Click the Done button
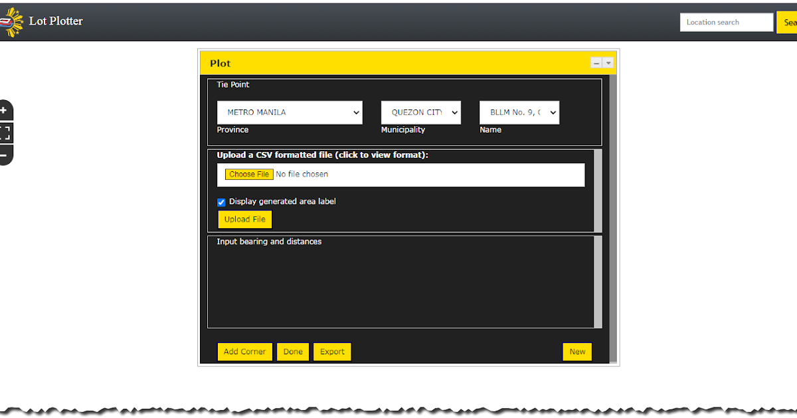This screenshot has width=797, height=418. (293, 352)
